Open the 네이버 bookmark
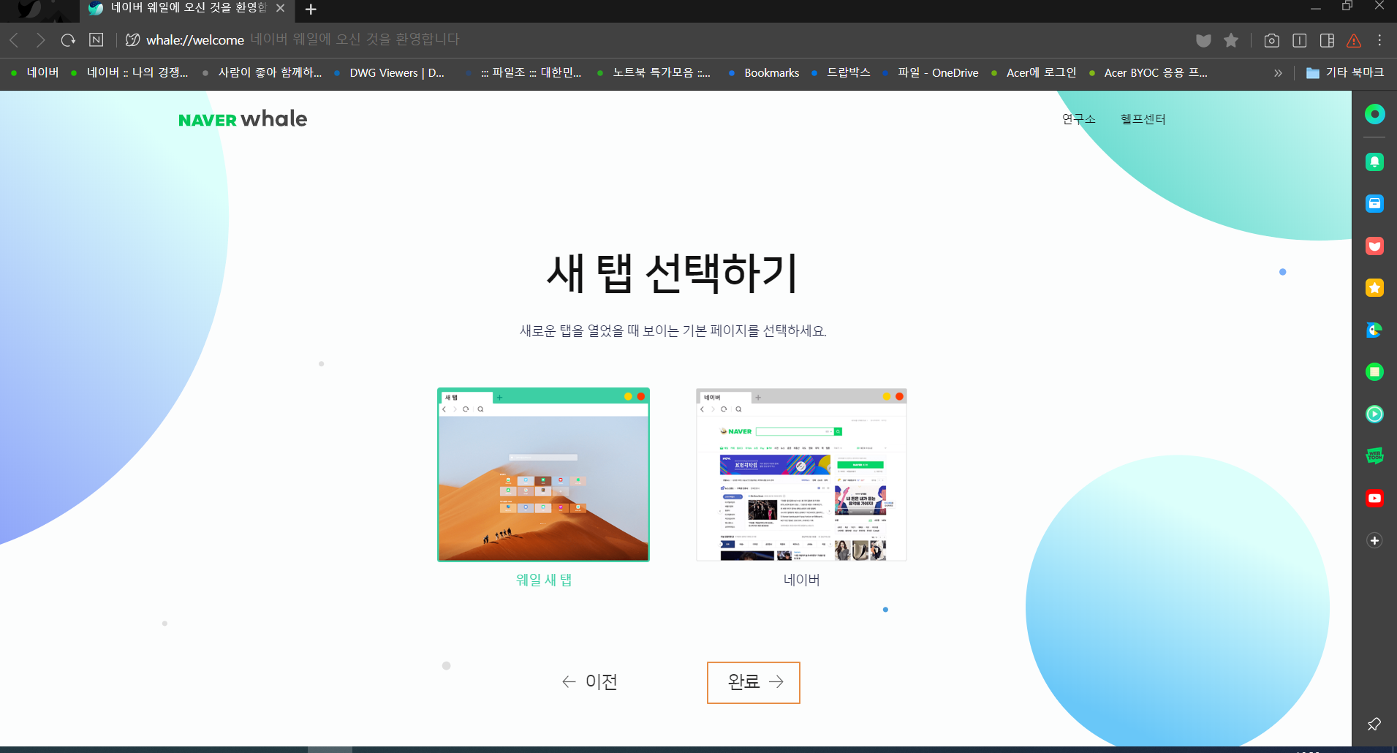The image size is (1397, 753). coord(35,72)
